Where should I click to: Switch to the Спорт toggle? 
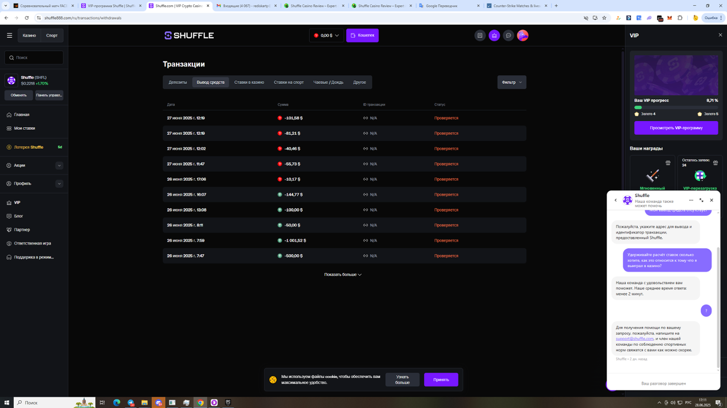[x=52, y=35]
